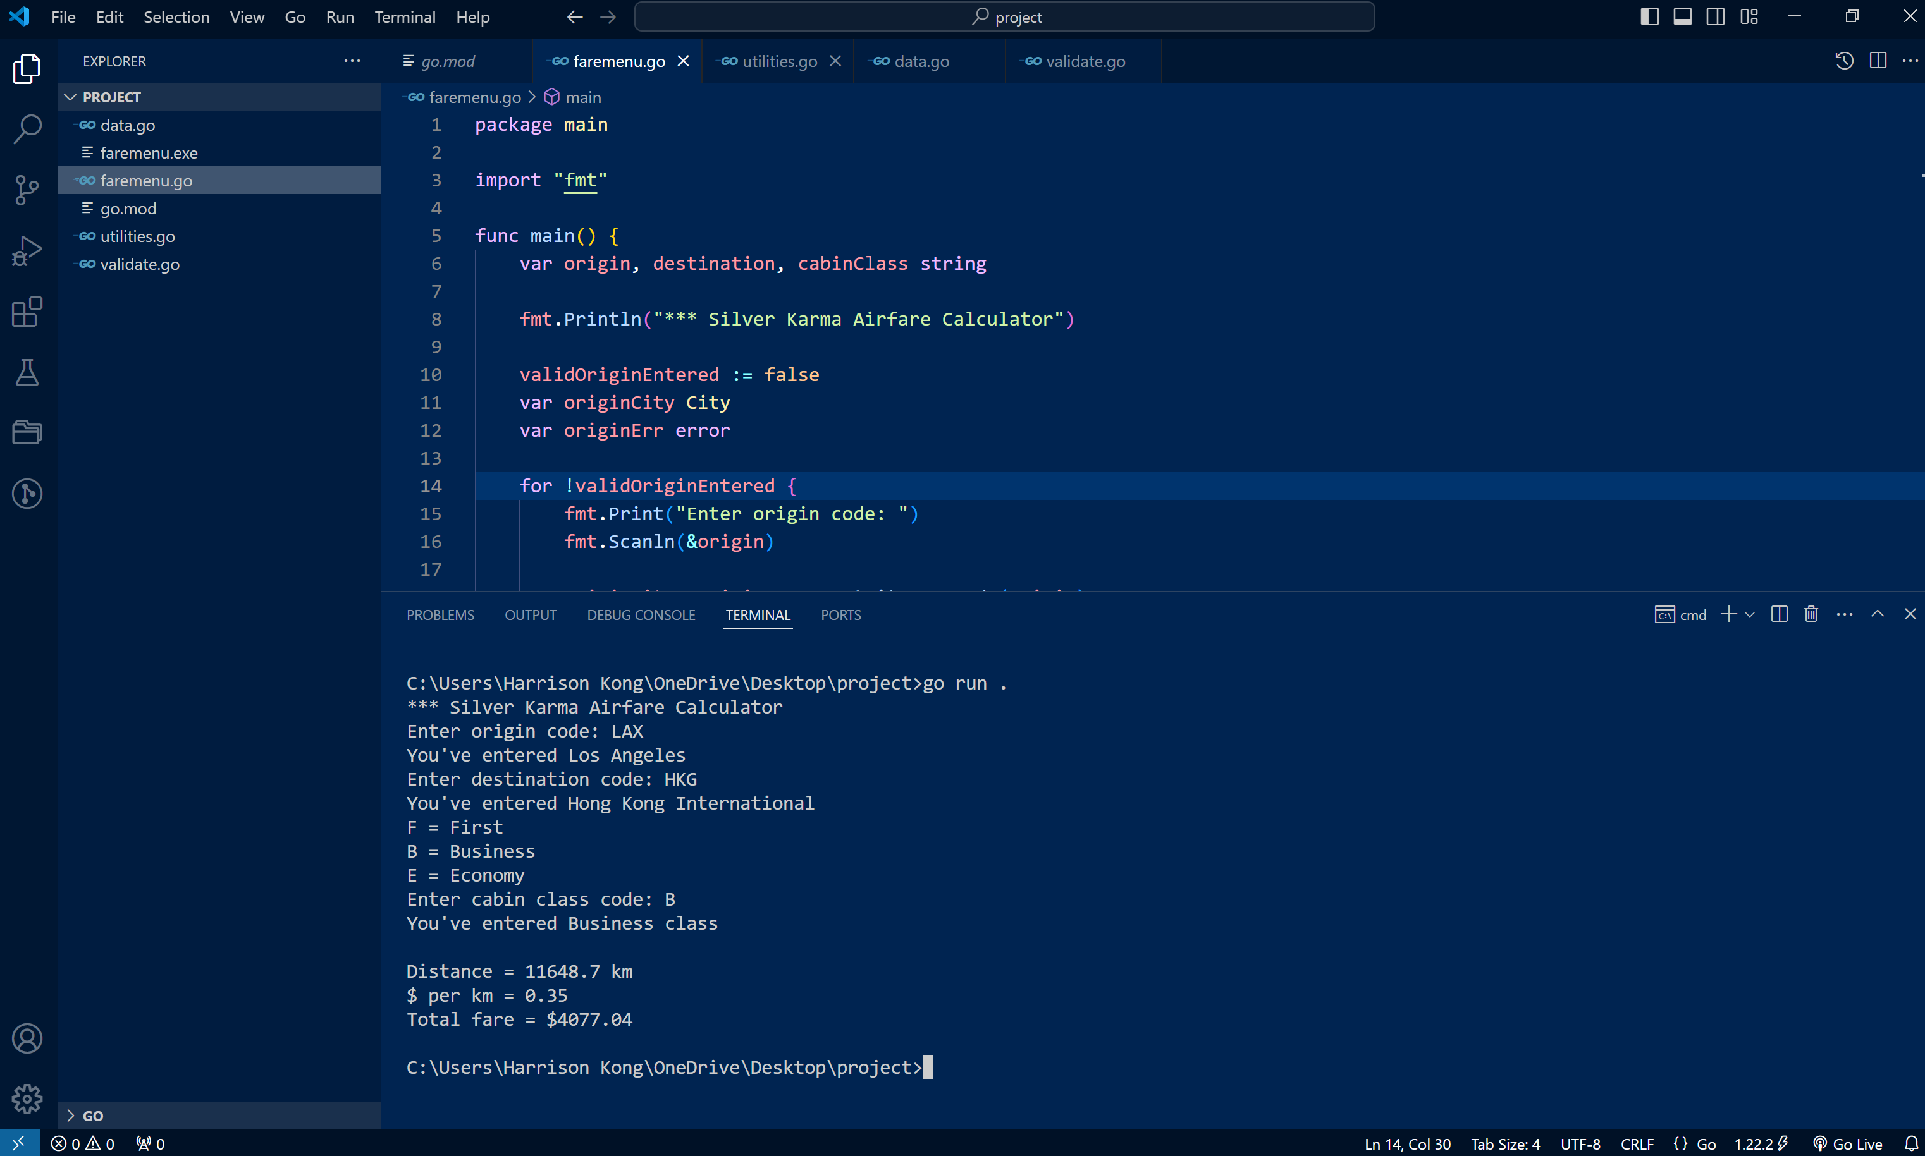Open the Accounts icon above settings
This screenshot has width=1925, height=1156.
27,1038
